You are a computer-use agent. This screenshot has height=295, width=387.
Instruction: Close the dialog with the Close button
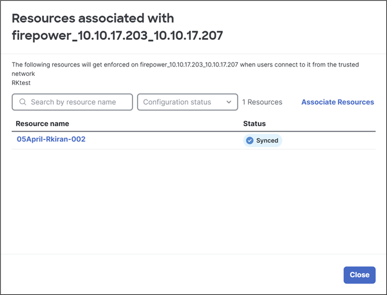click(x=359, y=275)
